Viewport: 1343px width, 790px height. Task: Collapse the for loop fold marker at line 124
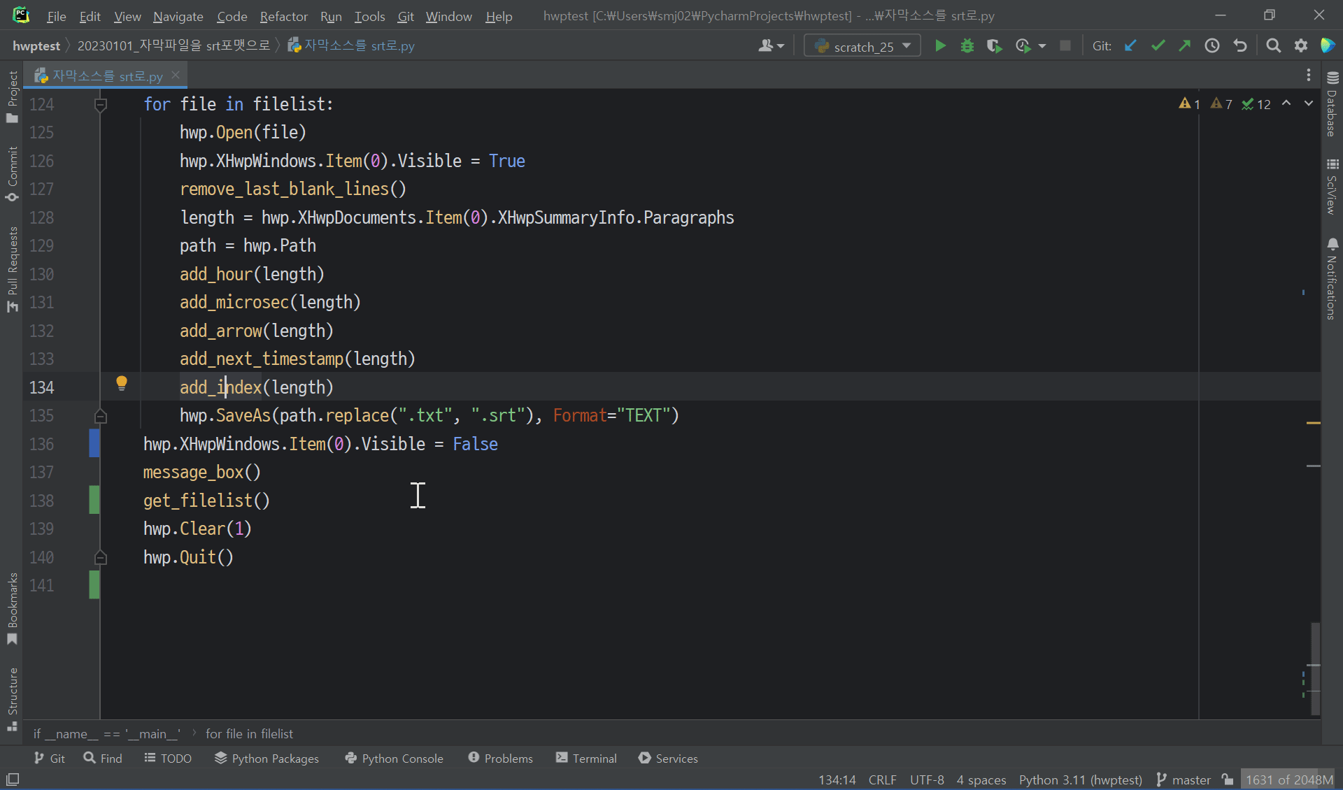[x=101, y=105]
